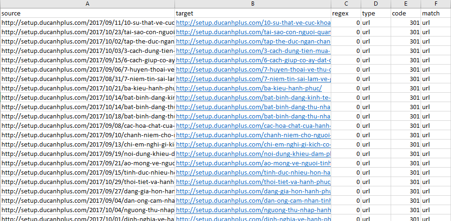Select column F header
This screenshot has width=451, height=221.
click(436, 4)
